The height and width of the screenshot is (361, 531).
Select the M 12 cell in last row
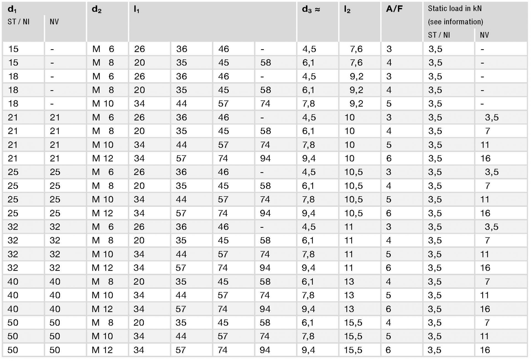tap(102, 350)
